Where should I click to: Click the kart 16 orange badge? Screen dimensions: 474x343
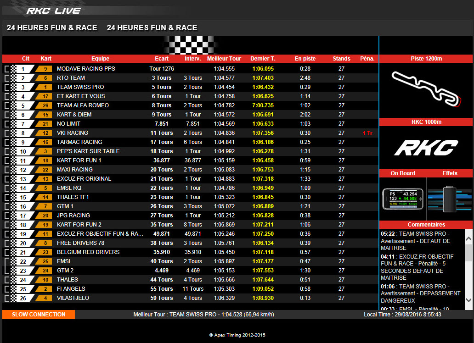[44, 142]
